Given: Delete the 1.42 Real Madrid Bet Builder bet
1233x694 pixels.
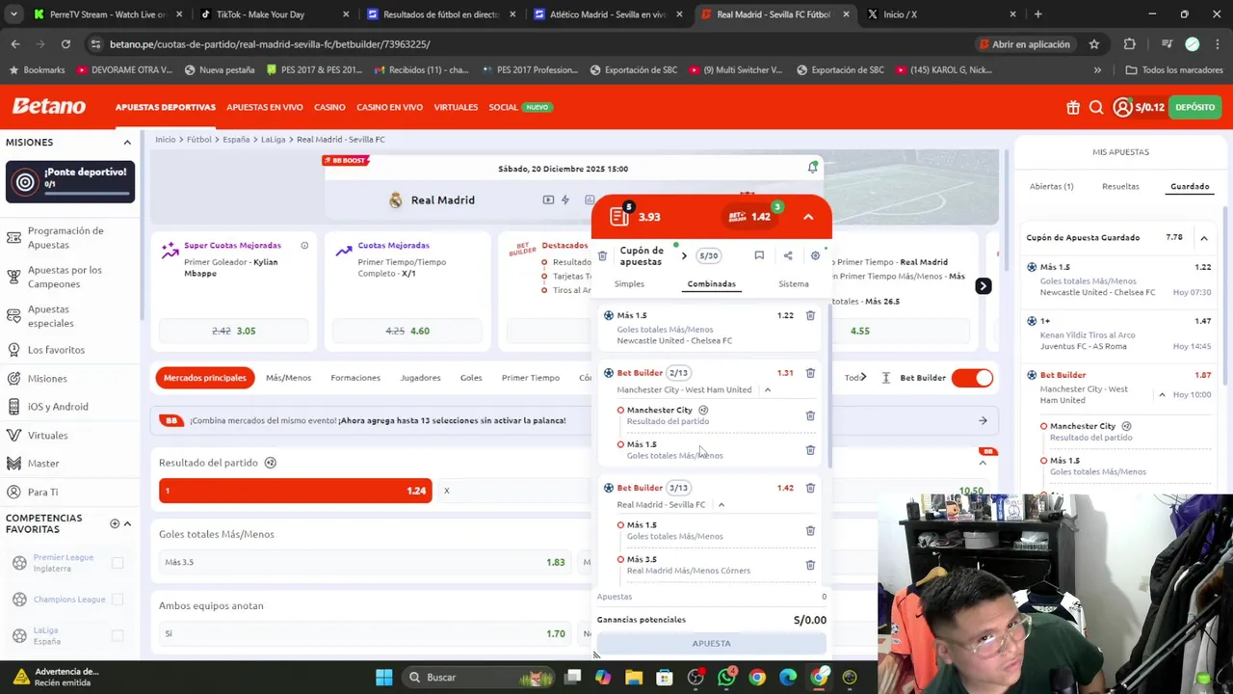Looking at the screenshot, I should [x=810, y=488].
